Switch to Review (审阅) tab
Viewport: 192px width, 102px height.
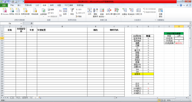coord(52,5)
